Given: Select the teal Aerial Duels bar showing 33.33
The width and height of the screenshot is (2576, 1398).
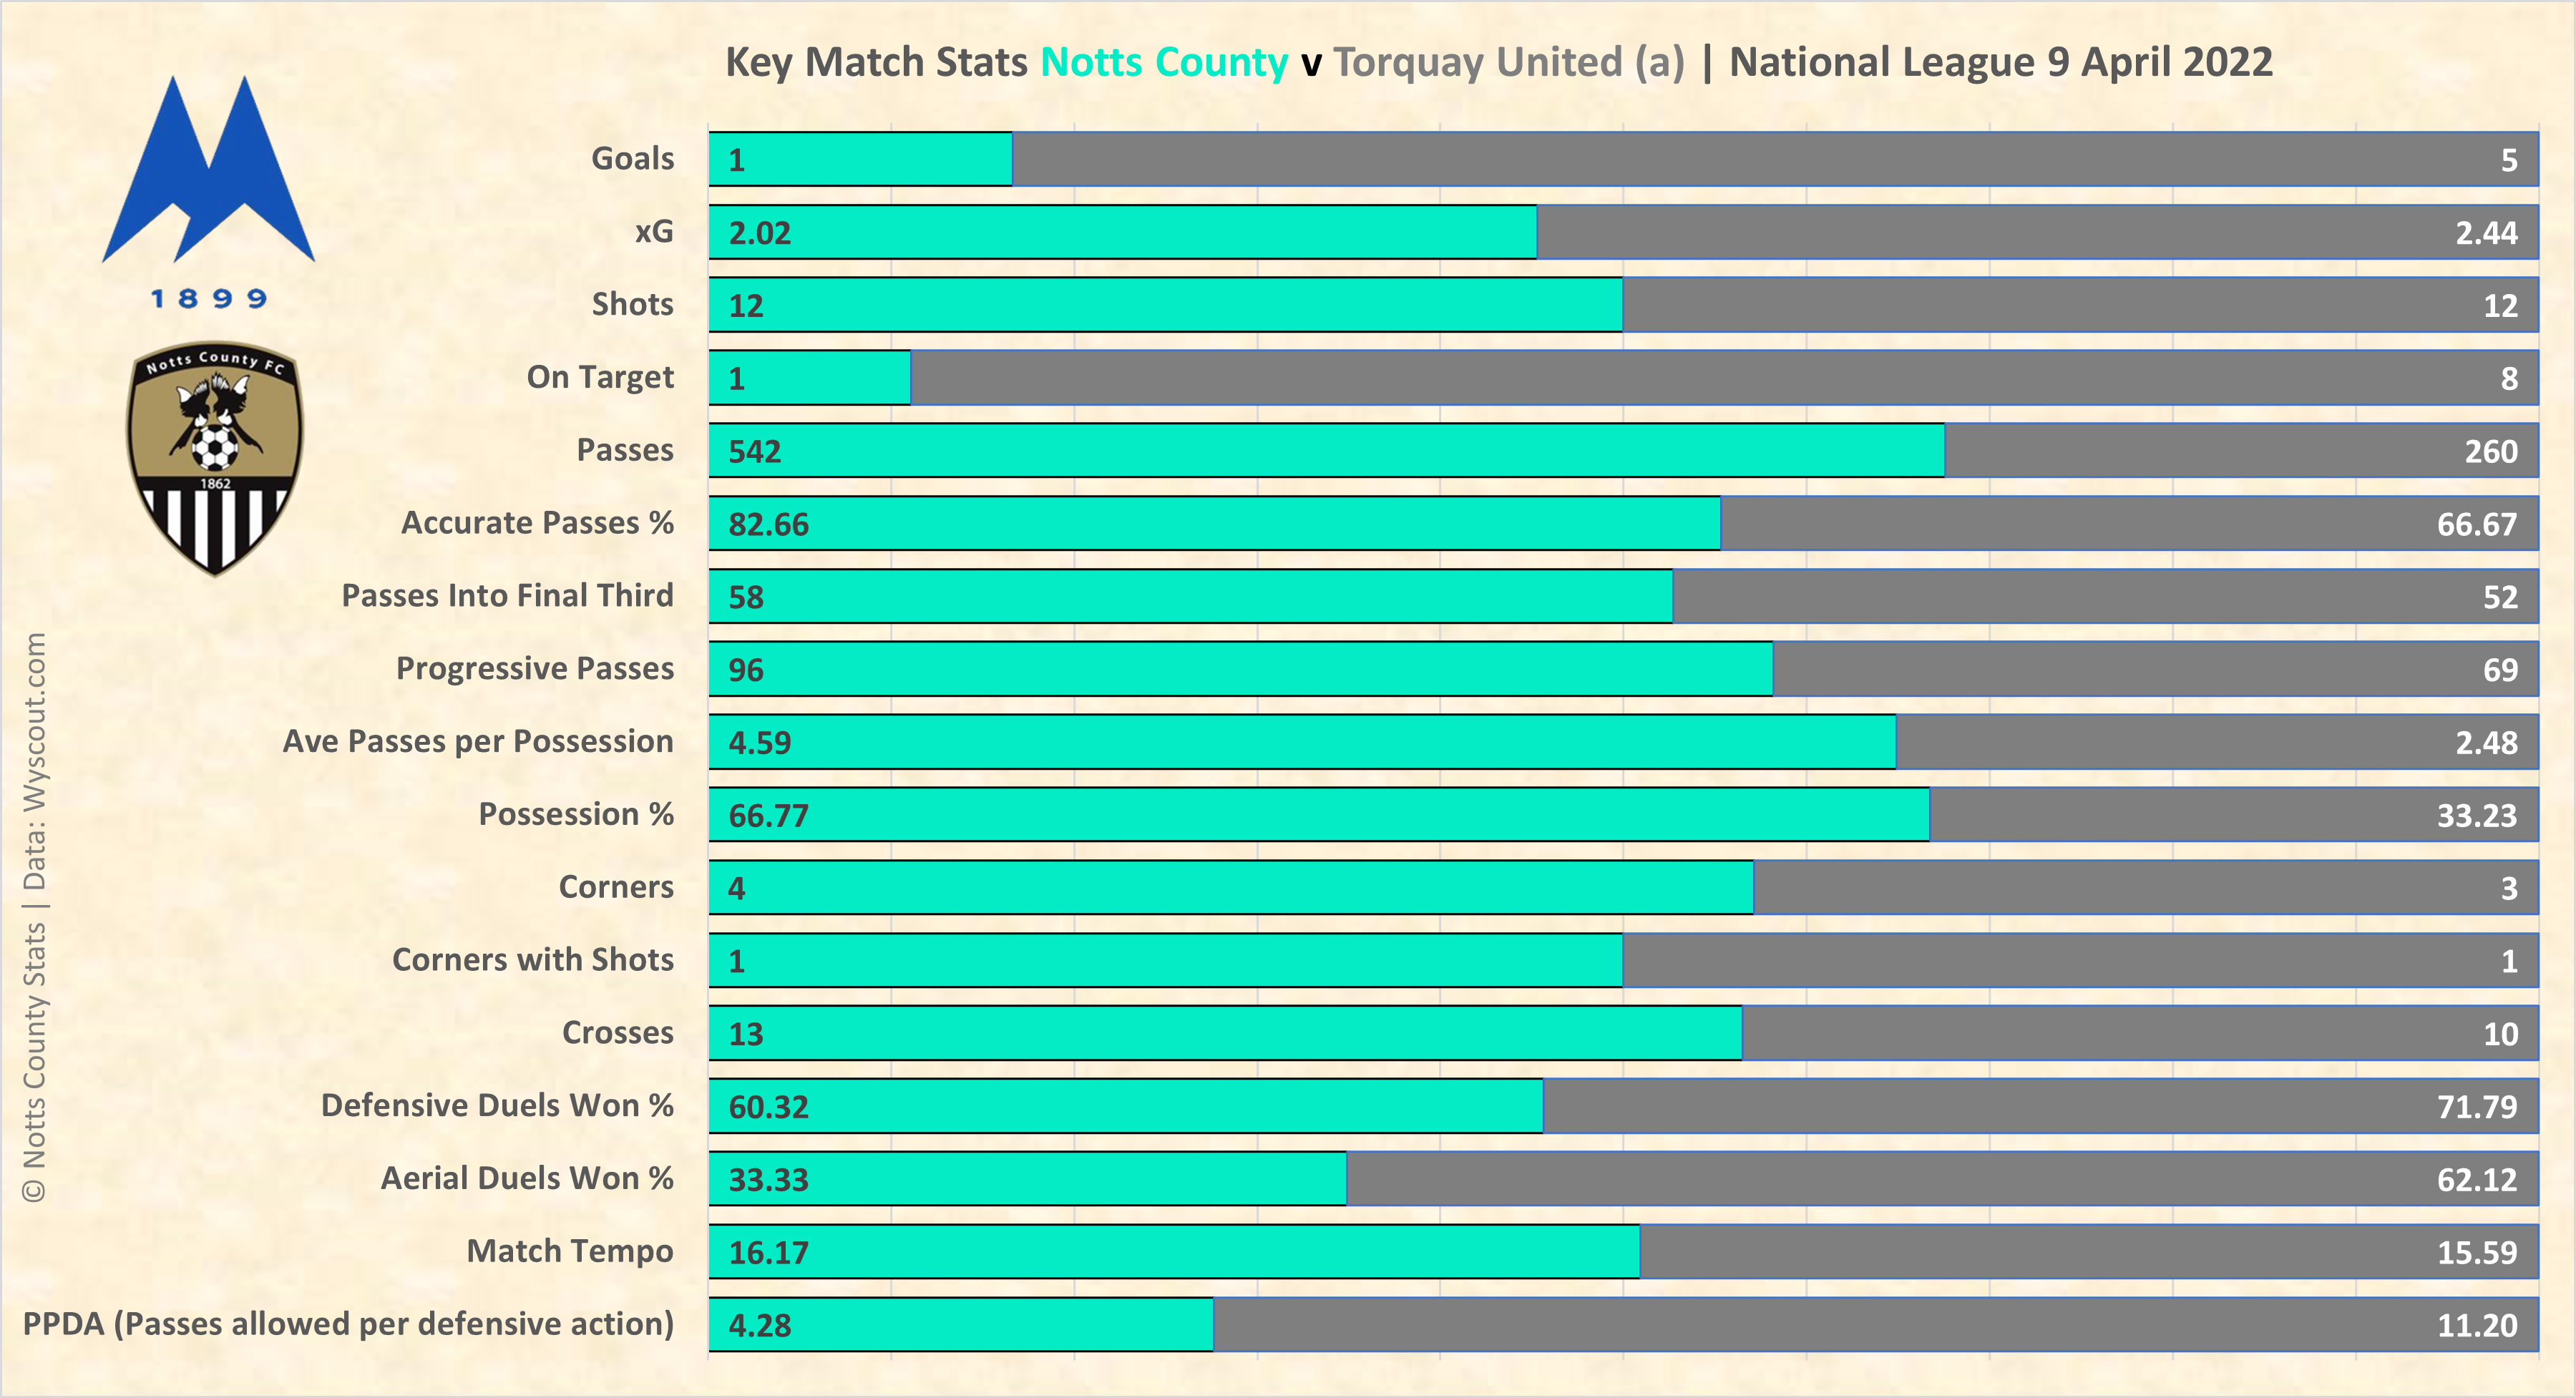Looking at the screenshot, I should (1027, 1179).
